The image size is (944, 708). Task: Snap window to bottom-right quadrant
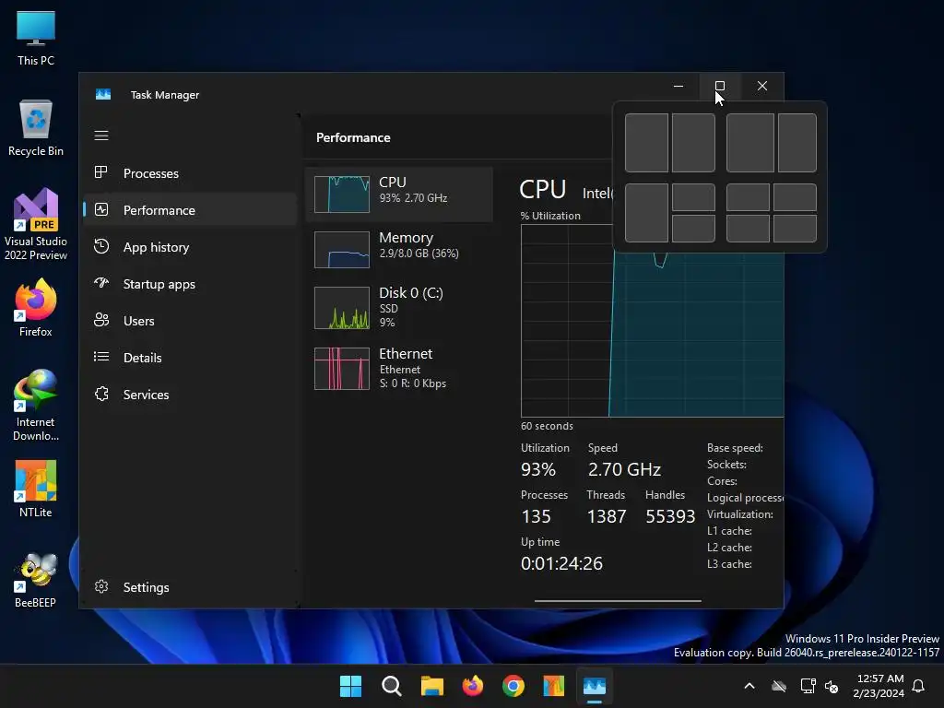tap(795, 229)
